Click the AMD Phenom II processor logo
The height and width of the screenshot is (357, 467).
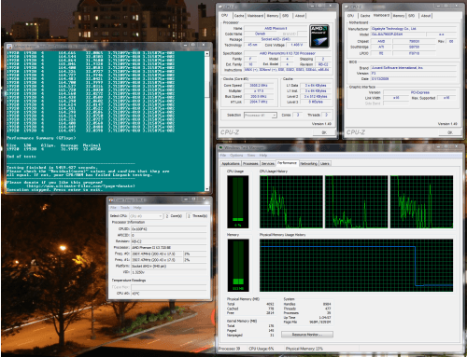click(x=319, y=36)
